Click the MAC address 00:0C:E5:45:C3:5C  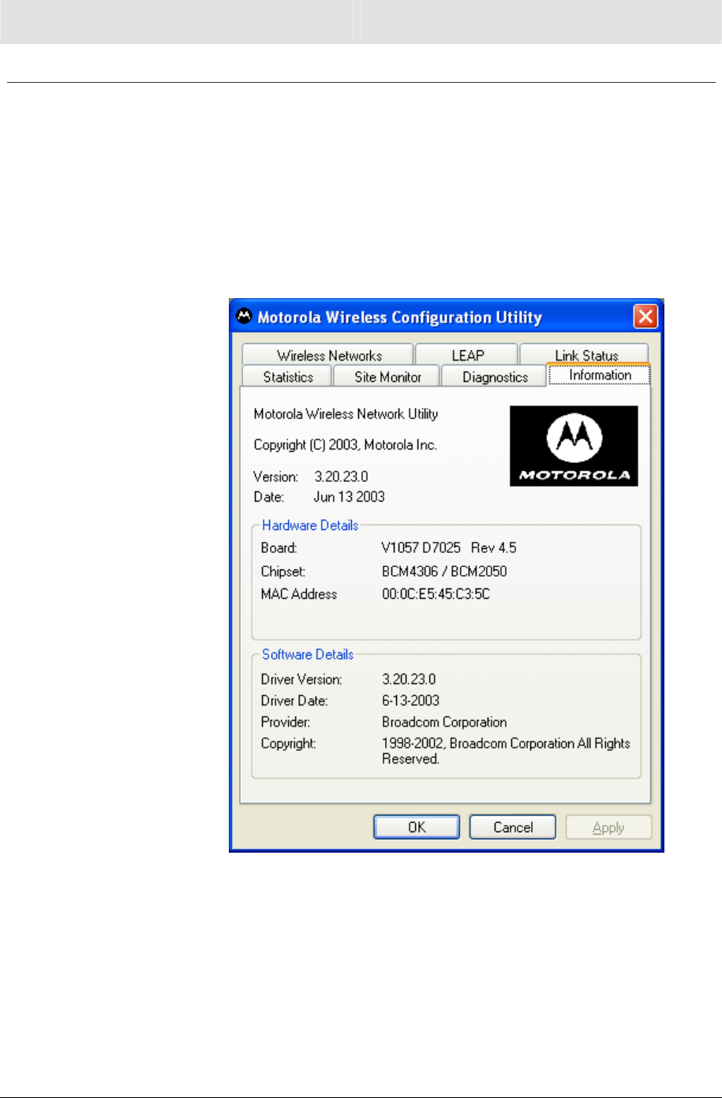(436, 594)
